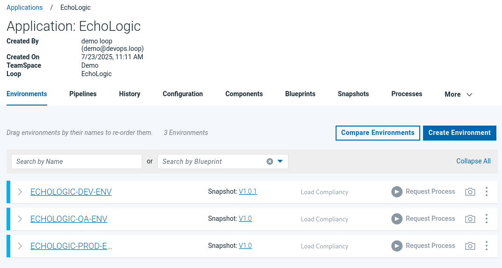Take snapshot of ECHOLOGIC-DEV-ENV via camera icon

tap(470, 192)
